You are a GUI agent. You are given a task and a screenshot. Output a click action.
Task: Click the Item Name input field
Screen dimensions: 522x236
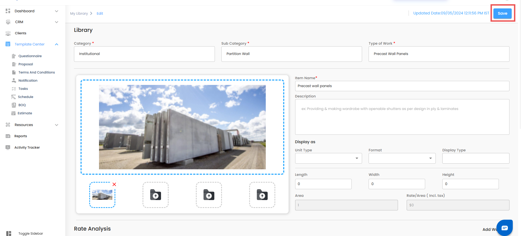tap(402, 86)
